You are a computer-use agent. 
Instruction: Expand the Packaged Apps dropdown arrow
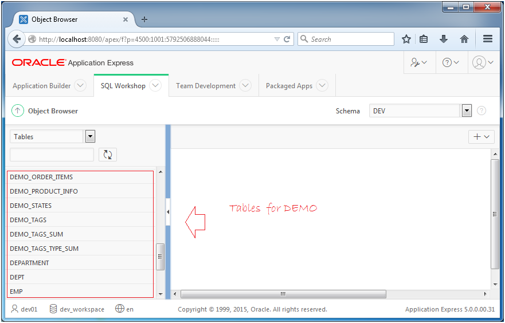[322, 85]
